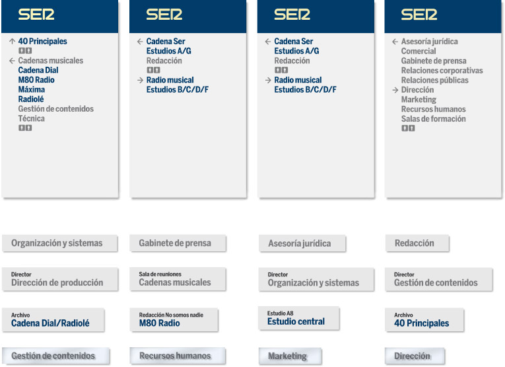Viewport: 505px width, 367px height.
Task: Click the Estudio A8 Estudio central plaque
Action: click(x=299, y=318)
